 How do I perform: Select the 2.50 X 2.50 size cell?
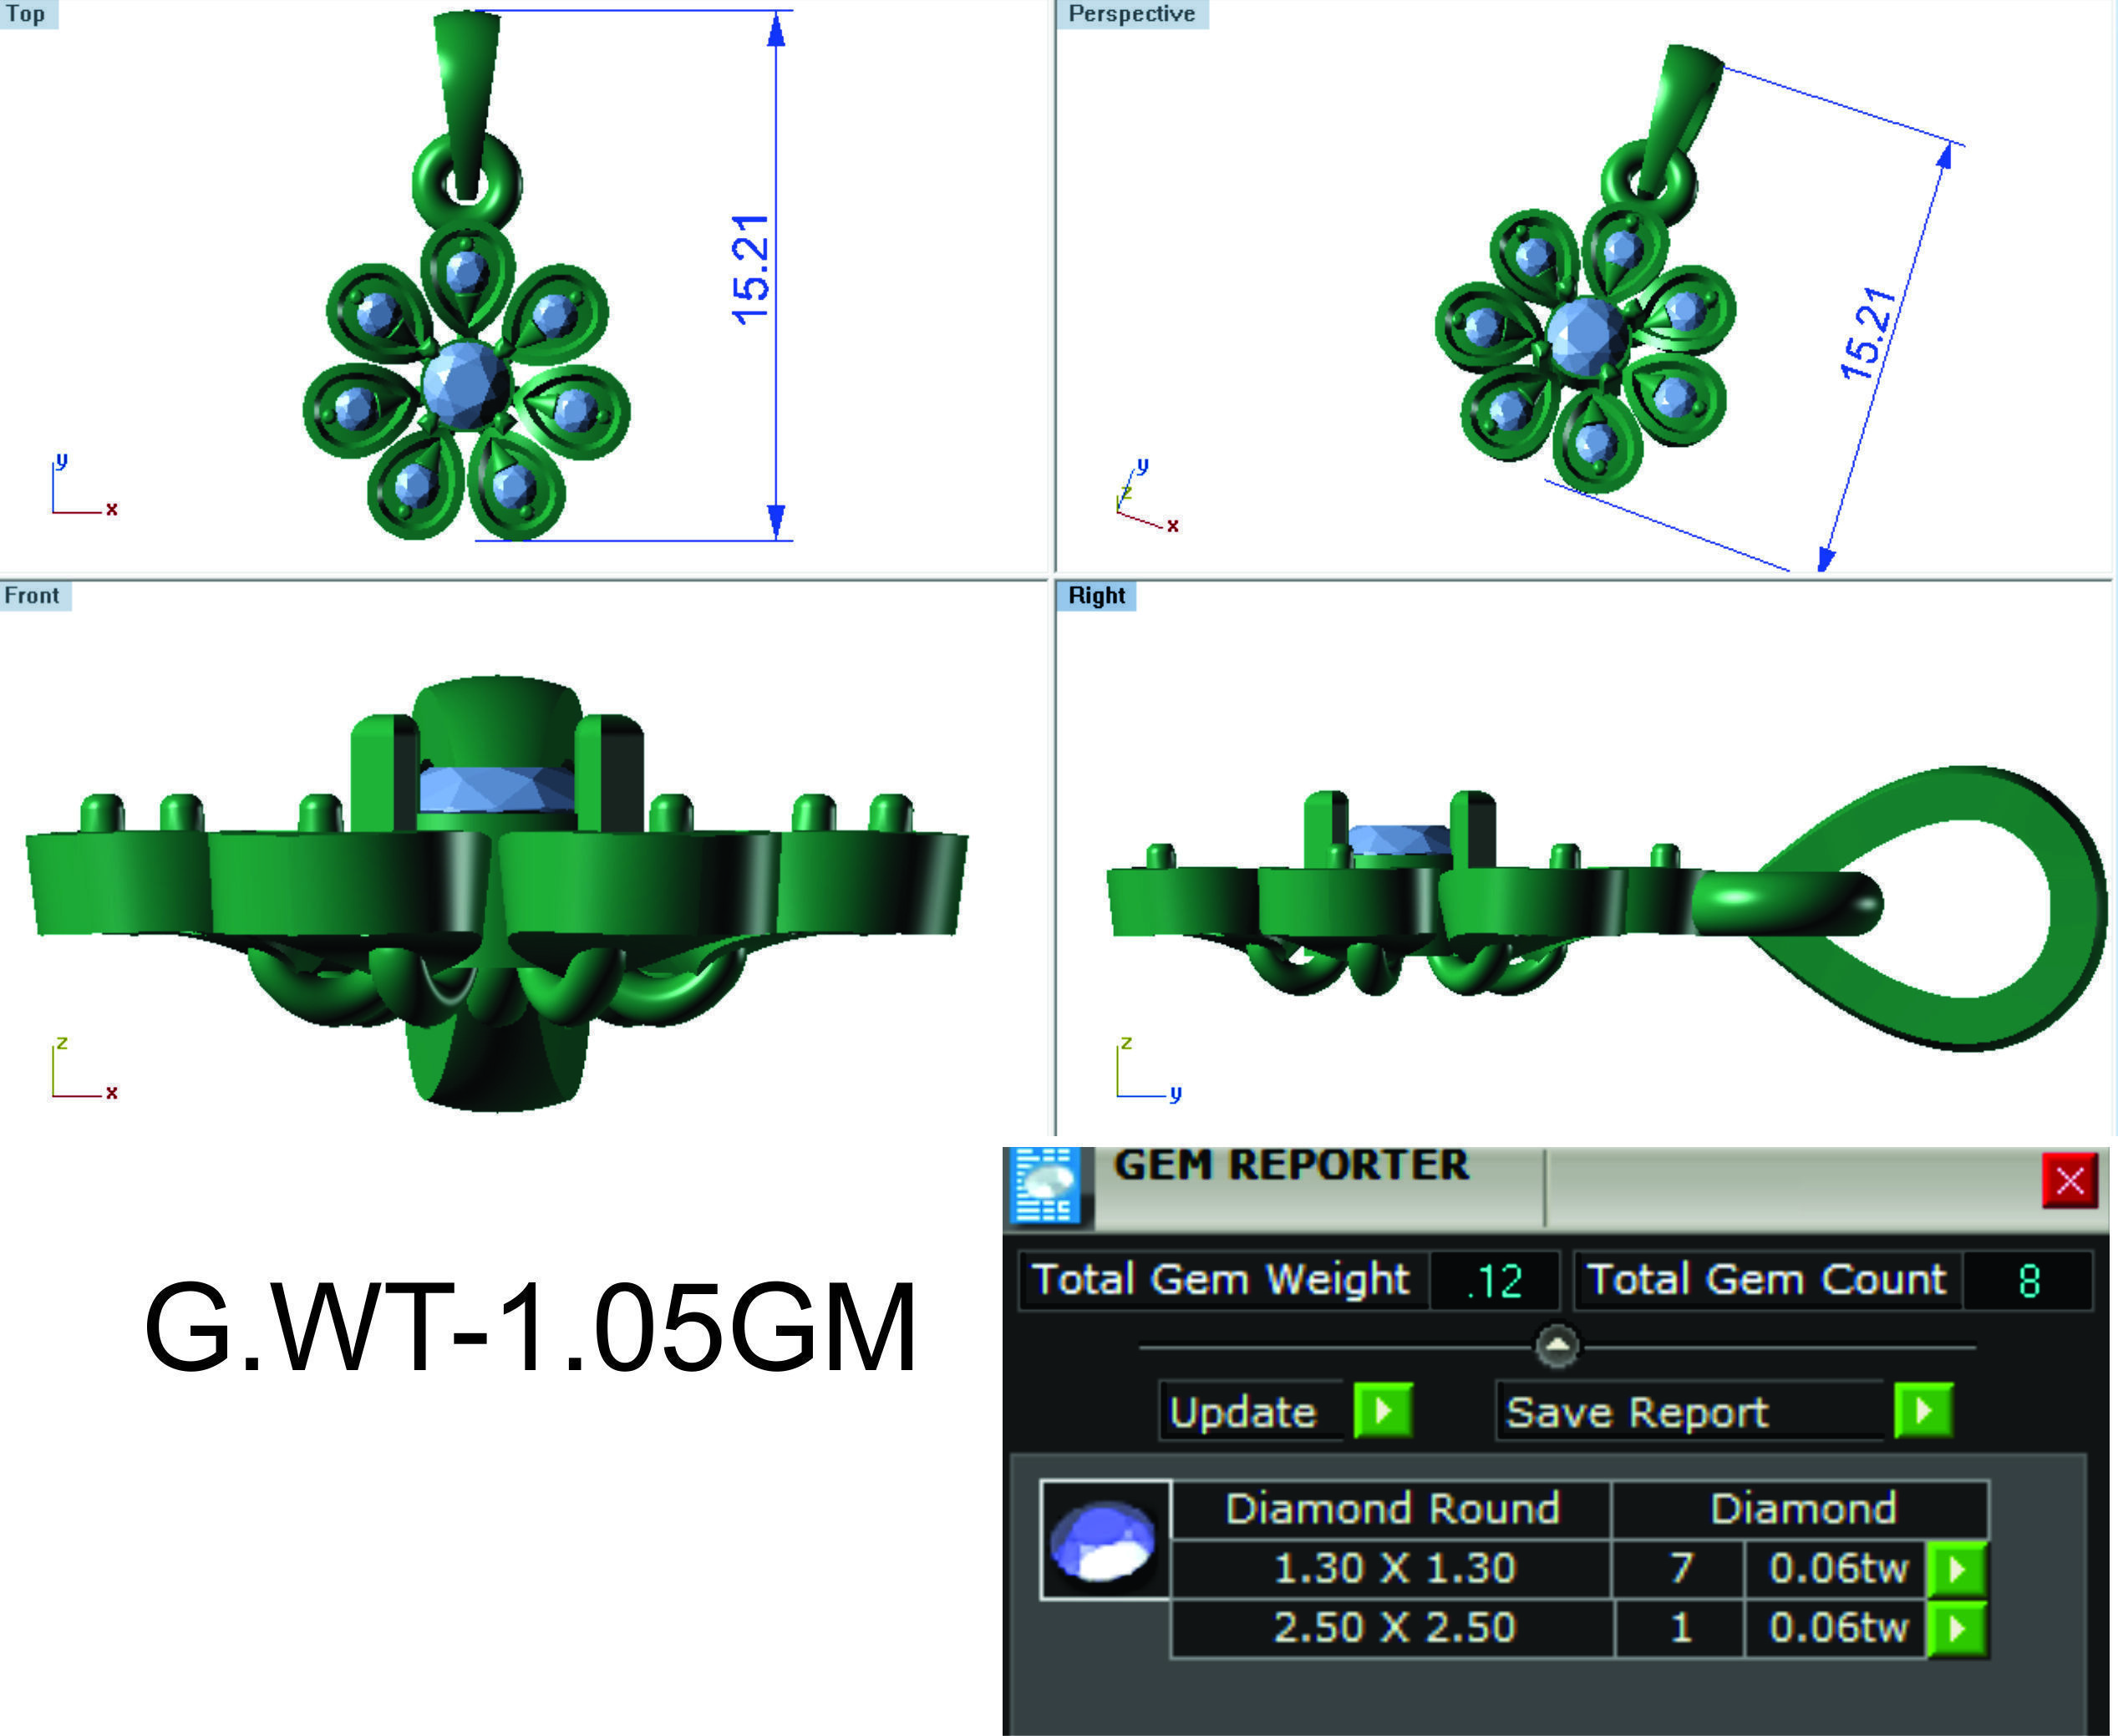pos(1392,1629)
